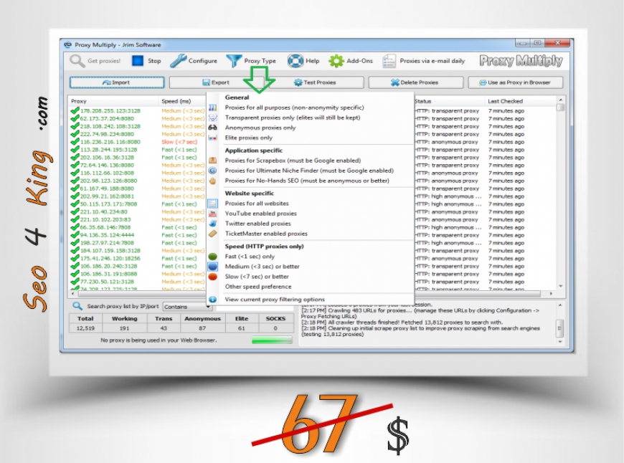The image size is (624, 463).
Task: Click the Get proxies magnifier icon
Action: [77, 61]
